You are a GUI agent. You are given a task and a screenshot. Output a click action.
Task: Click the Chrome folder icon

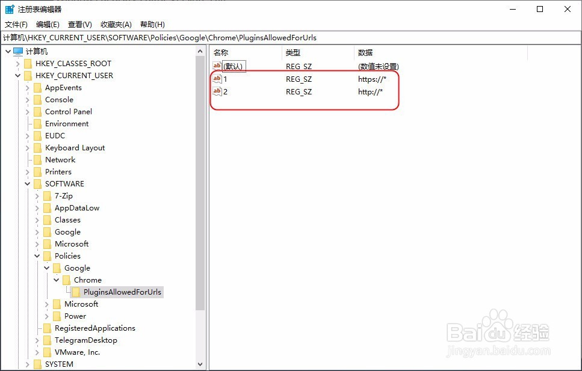(66, 280)
